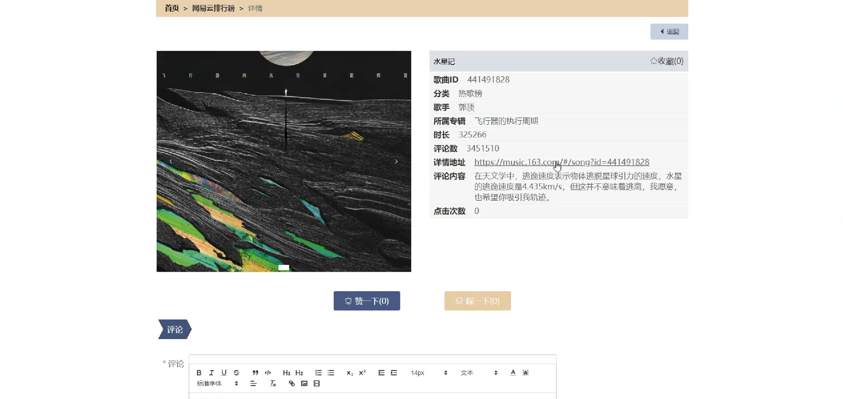Image resolution: width=843 pixels, height=399 pixels.
Task: Open 网易云排行榜 breadcrumb item
Action: [213, 8]
